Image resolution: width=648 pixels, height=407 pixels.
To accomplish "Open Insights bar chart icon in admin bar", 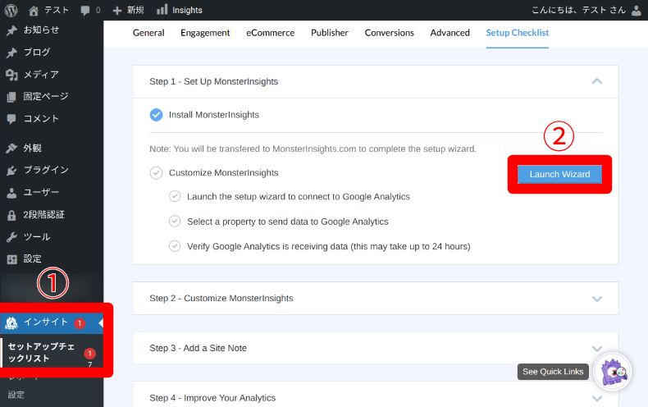I will (162, 10).
